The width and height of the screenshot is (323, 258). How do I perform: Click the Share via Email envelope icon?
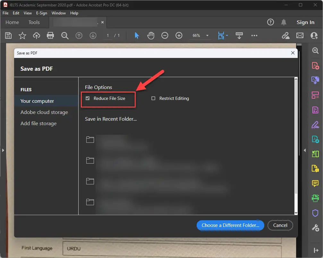300,36
